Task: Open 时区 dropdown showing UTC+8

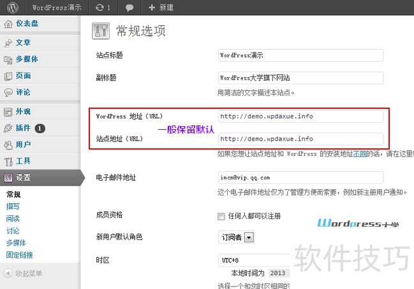Action: [x=254, y=260]
